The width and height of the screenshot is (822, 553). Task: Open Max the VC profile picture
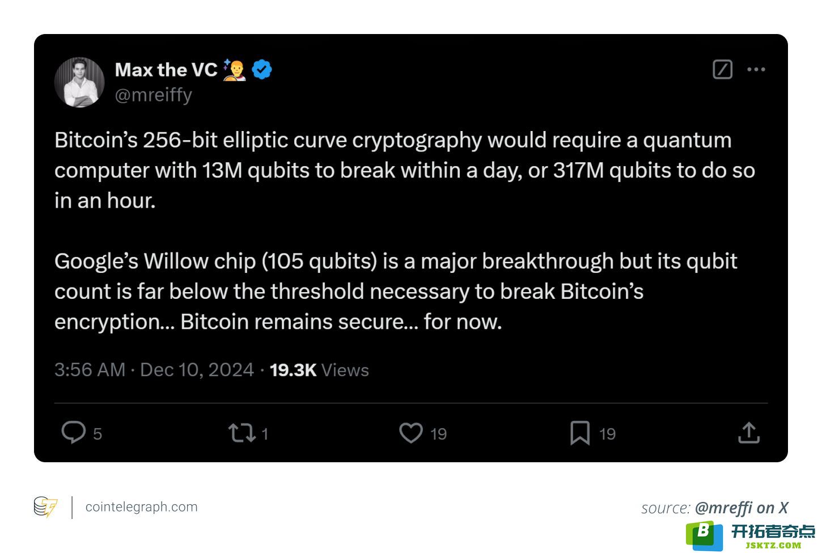[x=79, y=82]
